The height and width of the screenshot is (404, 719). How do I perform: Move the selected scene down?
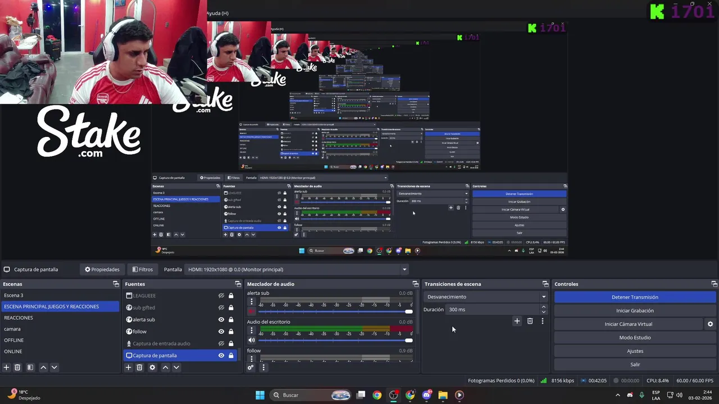tap(54, 368)
